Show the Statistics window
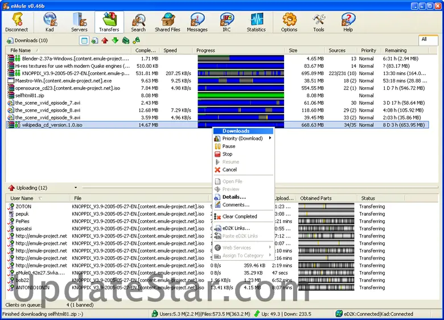444x320 pixels. (x=256, y=22)
